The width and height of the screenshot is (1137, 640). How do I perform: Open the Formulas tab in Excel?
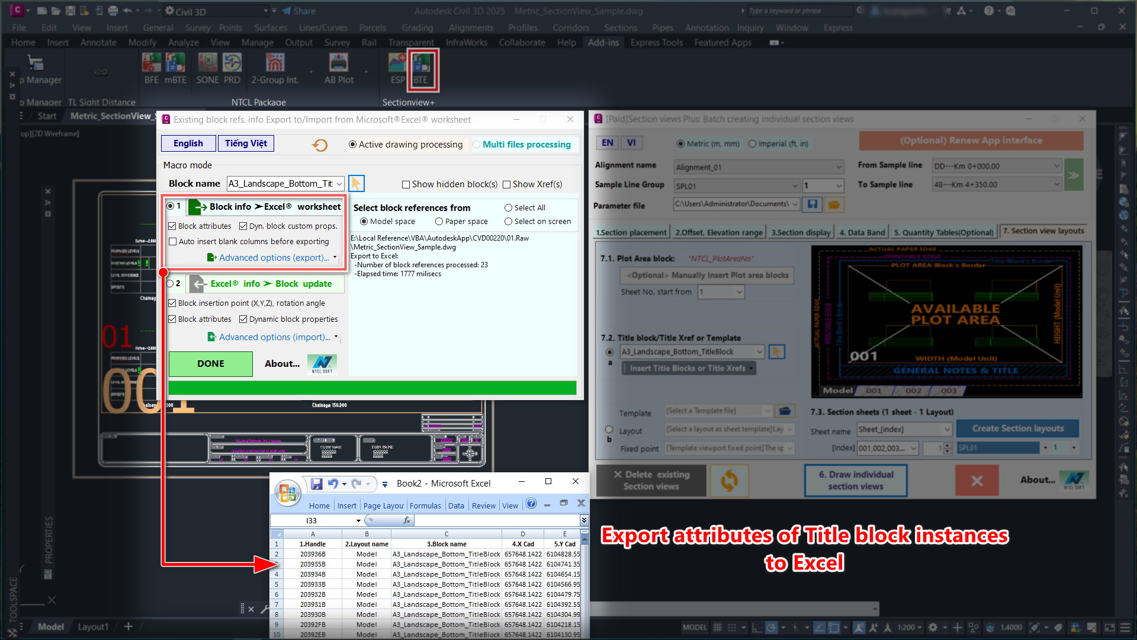click(x=425, y=505)
